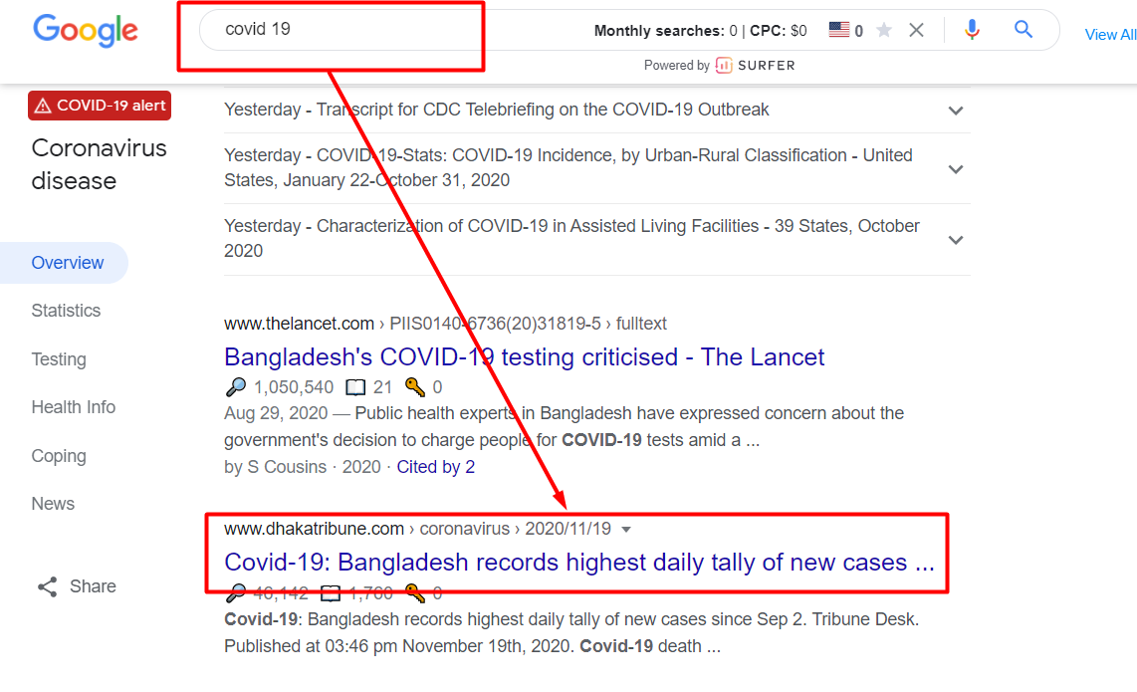Open the 2020/11/19 breadcrumb dropdown arrow
This screenshot has height=692, width=1137.
pyautogui.click(x=627, y=529)
